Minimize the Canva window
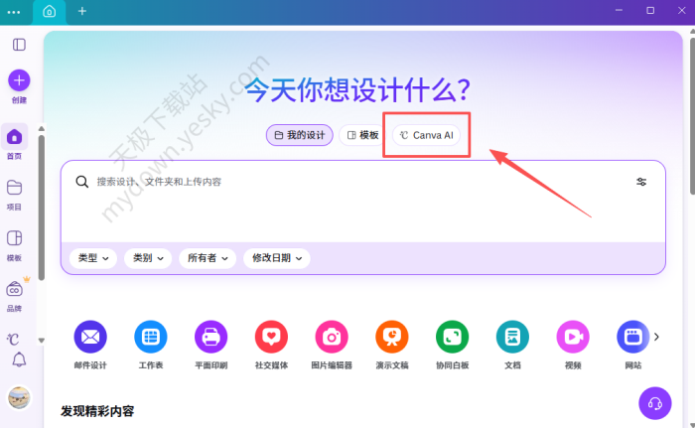Screen dimensions: 695x428 coord(619,10)
